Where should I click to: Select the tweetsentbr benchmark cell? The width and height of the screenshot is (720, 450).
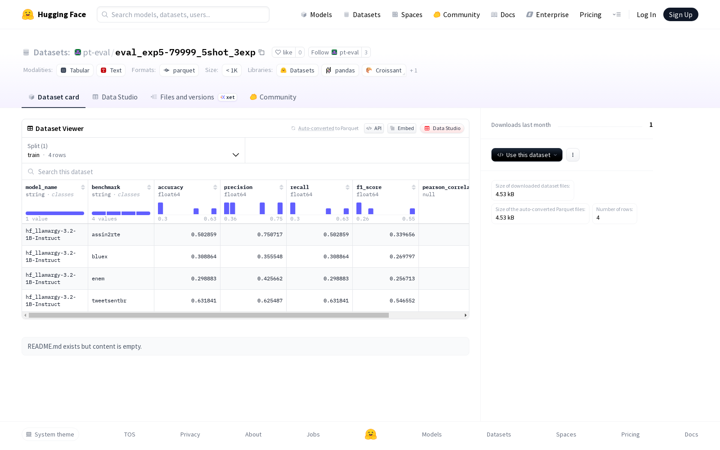click(121, 301)
